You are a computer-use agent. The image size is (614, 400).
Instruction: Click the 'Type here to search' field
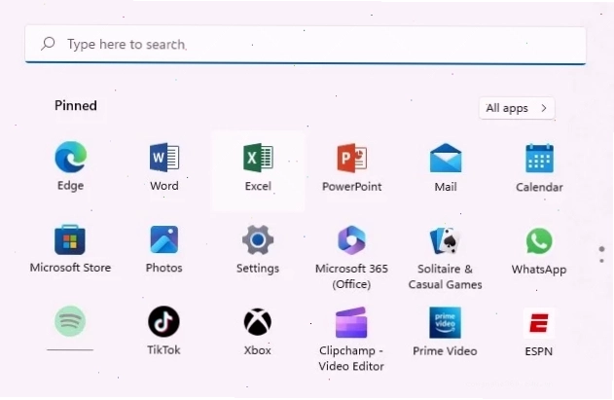click(306, 44)
